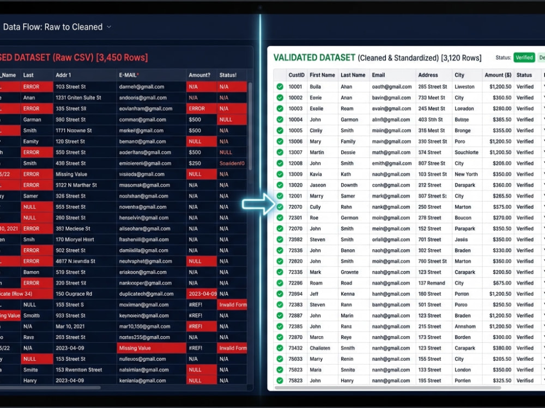Screen dimensions: 545x408
Task: Click the 'nulleuos@gmail.com' email cell
Action: click(x=152, y=359)
